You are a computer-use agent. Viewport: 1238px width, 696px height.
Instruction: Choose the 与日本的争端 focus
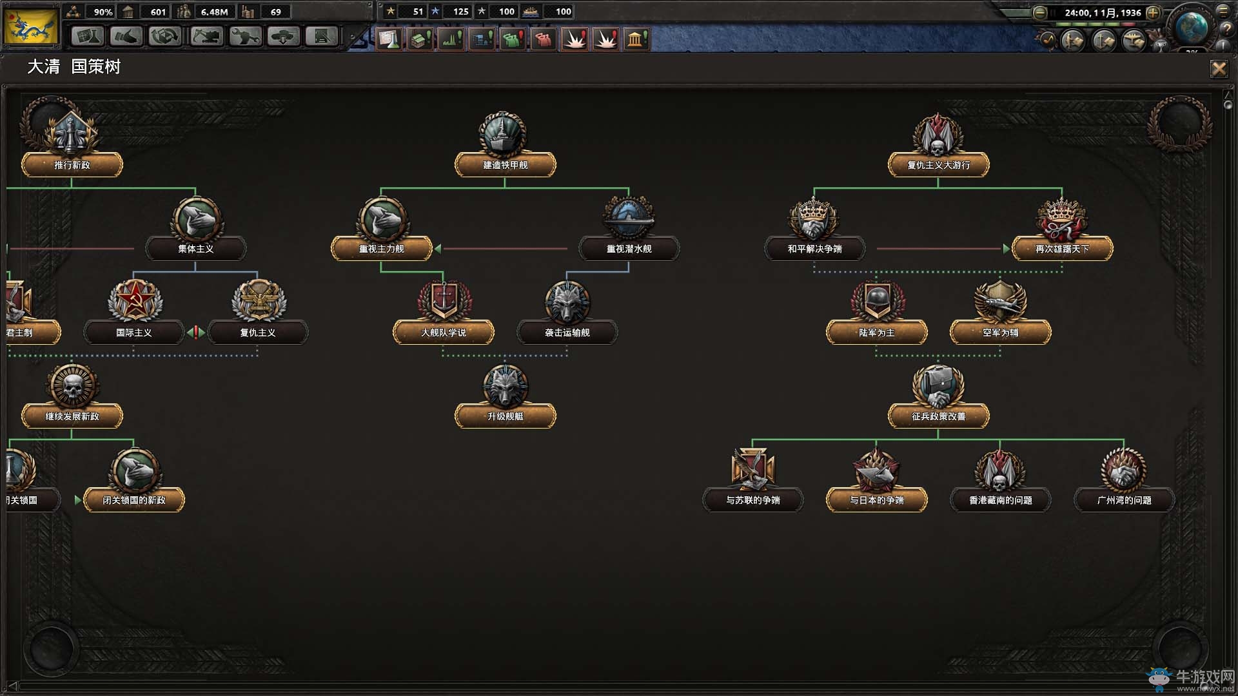[x=877, y=500]
